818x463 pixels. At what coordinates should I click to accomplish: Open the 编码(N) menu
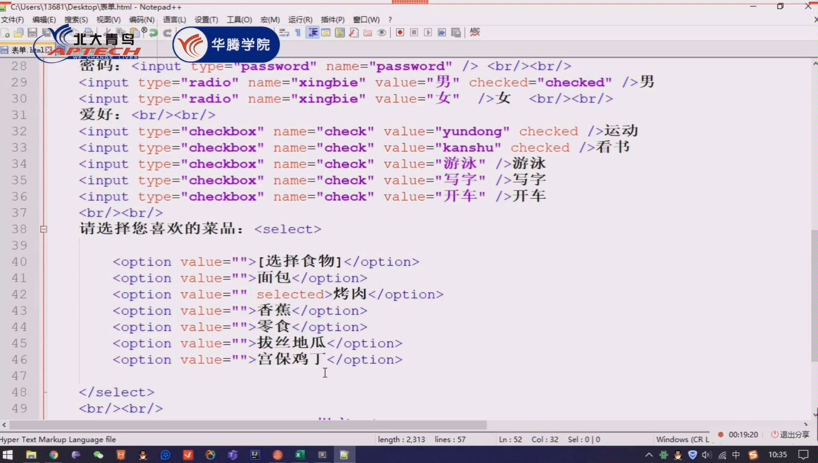point(142,20)
